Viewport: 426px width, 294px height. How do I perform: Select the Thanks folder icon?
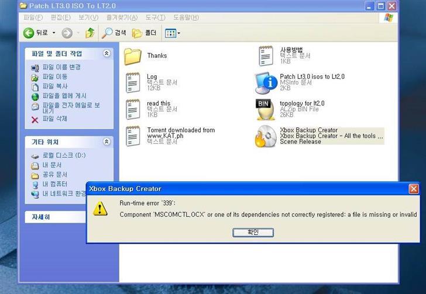(133, 57)
